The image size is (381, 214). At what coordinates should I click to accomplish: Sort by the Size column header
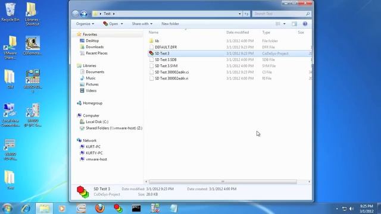(301, 32)
